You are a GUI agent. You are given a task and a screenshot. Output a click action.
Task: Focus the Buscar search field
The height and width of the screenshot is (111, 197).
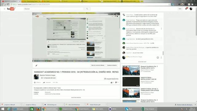54,9
